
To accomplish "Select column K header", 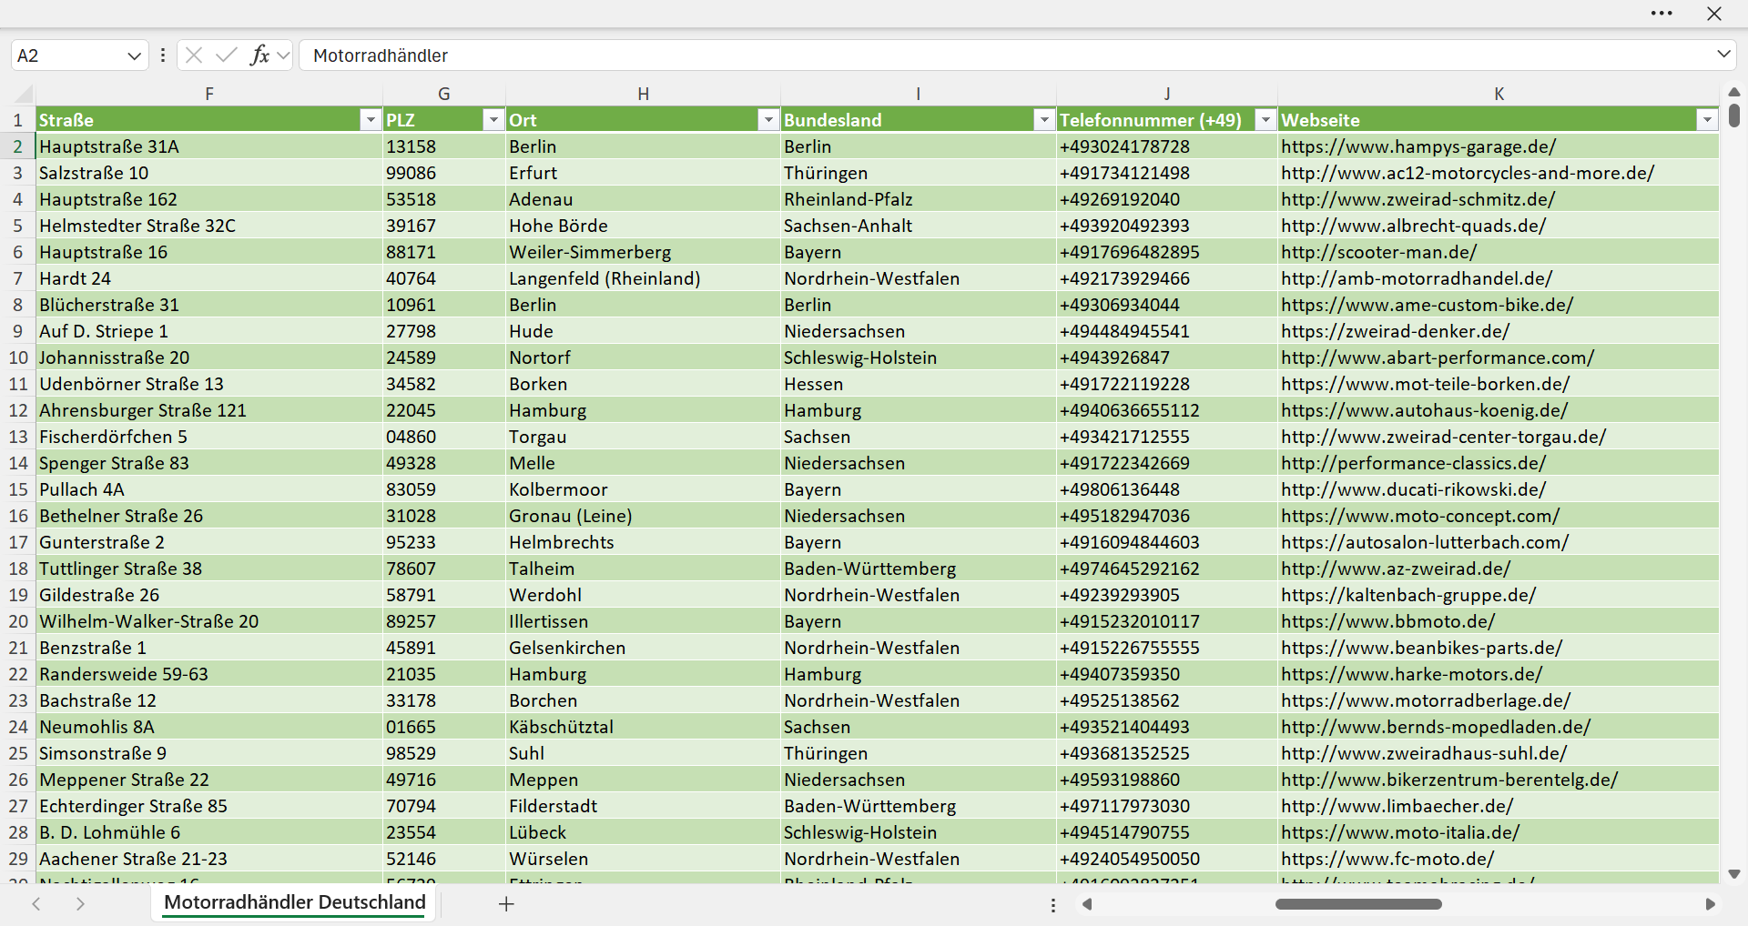I will [x=1499, y=94].
